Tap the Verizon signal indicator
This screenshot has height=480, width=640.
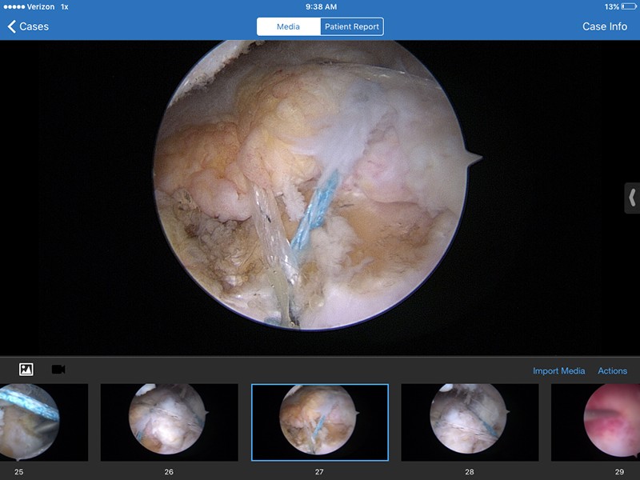tap(29, 6)
